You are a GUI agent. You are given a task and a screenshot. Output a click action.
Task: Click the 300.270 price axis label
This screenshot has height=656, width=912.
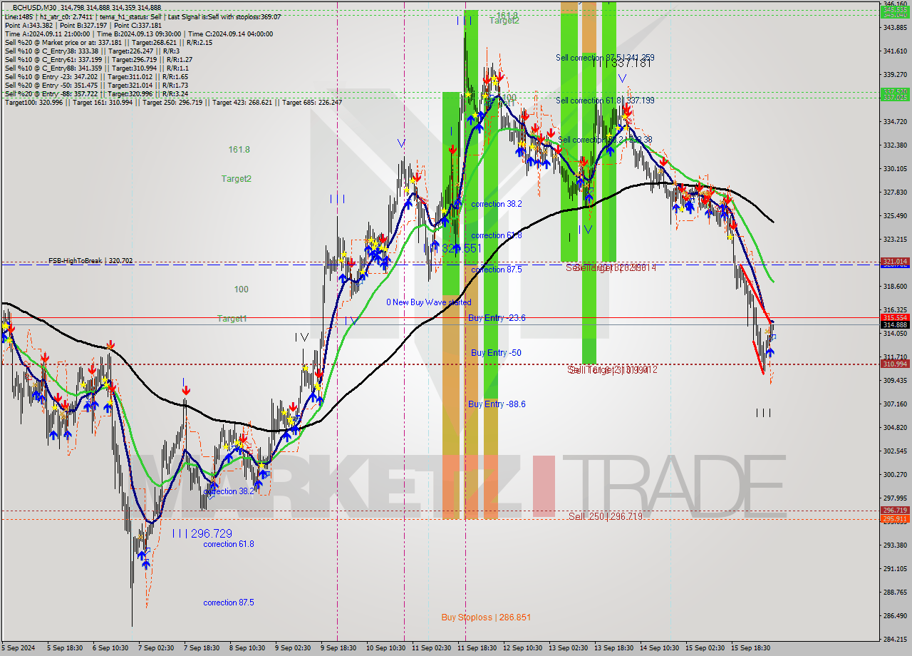coord(895,475)
